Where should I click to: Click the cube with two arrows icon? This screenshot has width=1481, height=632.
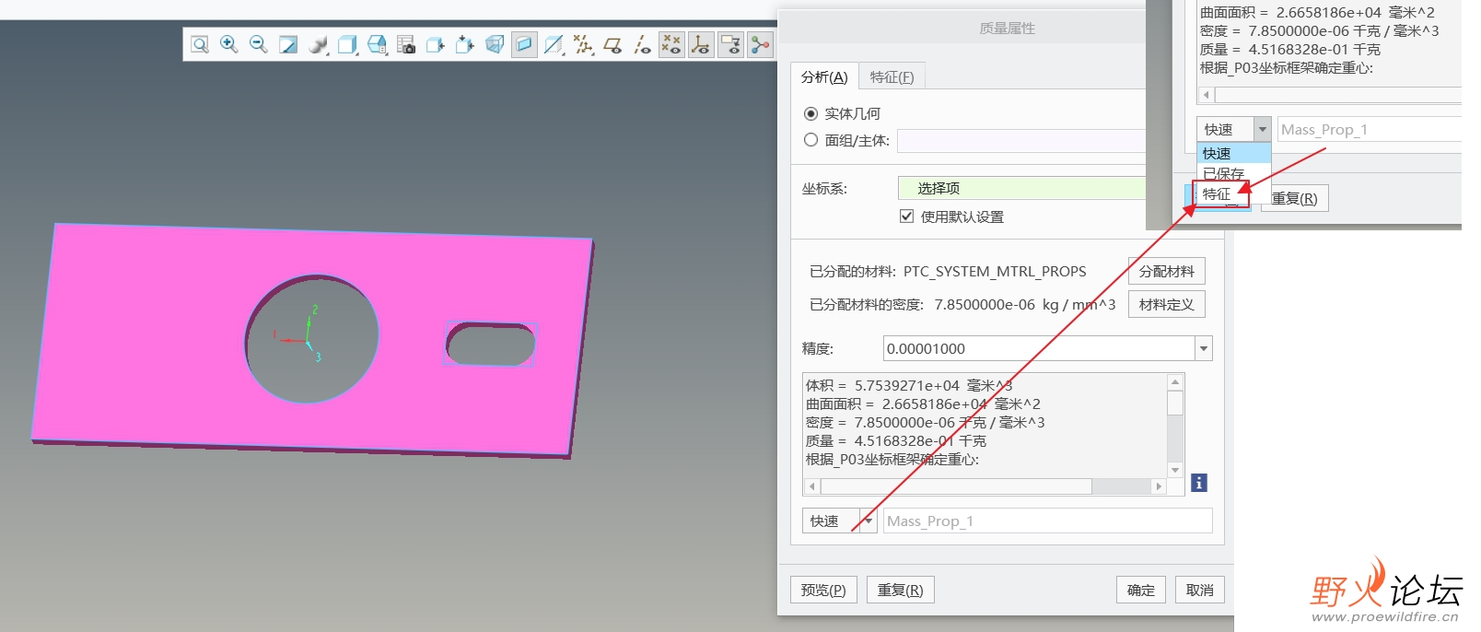coord(465,44)
